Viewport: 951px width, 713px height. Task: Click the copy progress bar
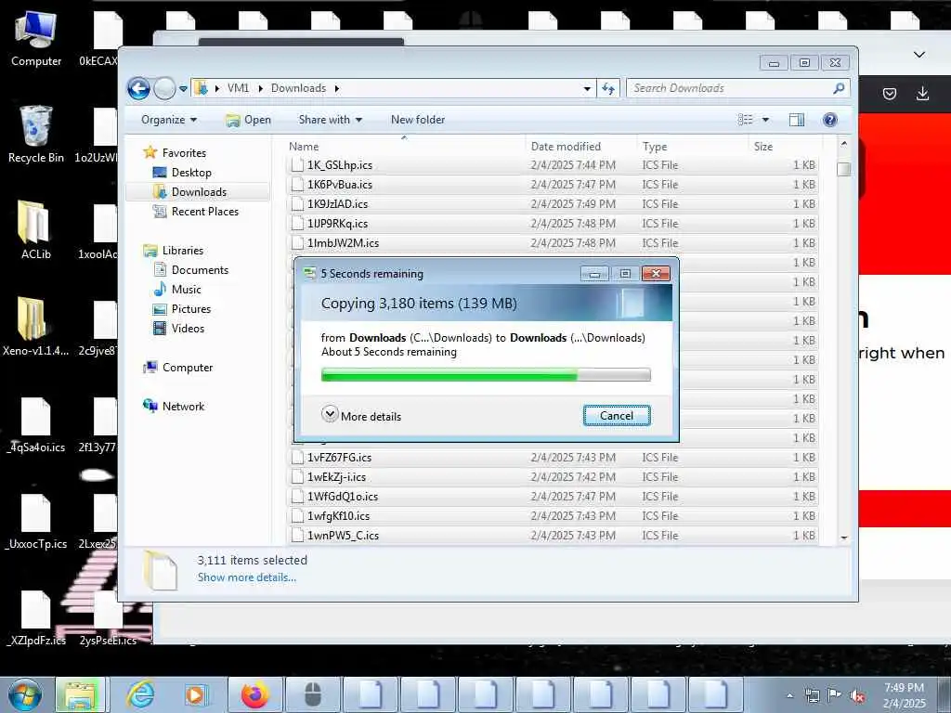[485, 375]
